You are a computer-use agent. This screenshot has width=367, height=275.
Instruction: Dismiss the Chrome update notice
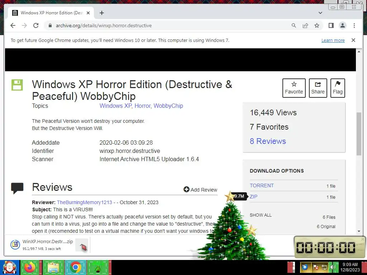click(353, 40)
